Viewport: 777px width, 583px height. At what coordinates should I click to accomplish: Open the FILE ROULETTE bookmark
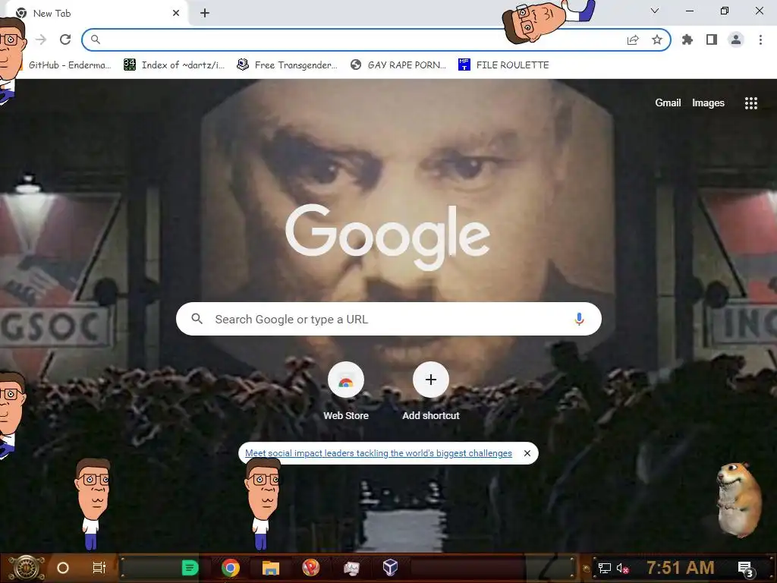point(504,65)
